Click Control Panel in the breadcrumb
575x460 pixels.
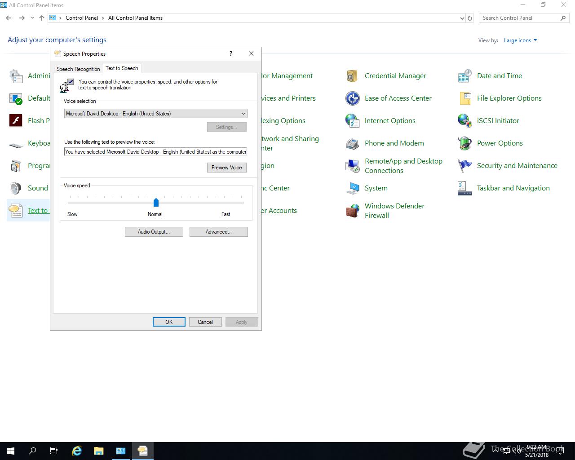tap(82, 18)
